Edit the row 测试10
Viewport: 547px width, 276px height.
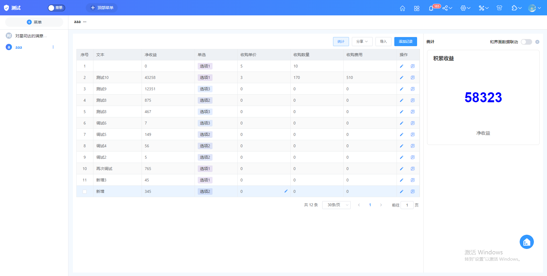[401, 77]
